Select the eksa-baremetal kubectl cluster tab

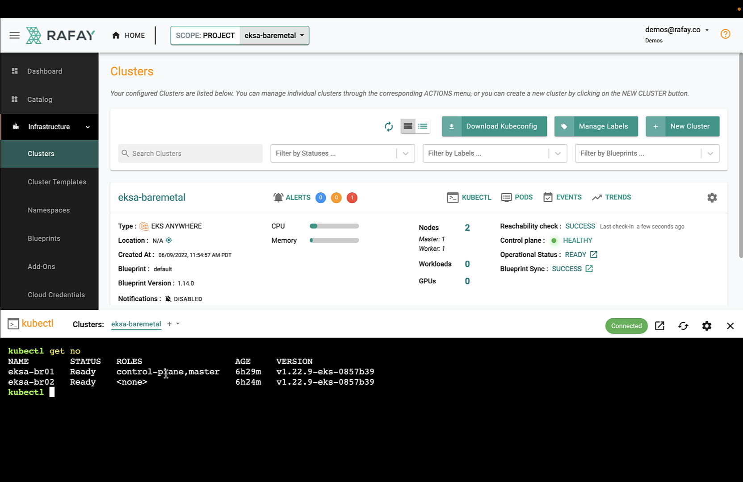click(x=136, y=324)
